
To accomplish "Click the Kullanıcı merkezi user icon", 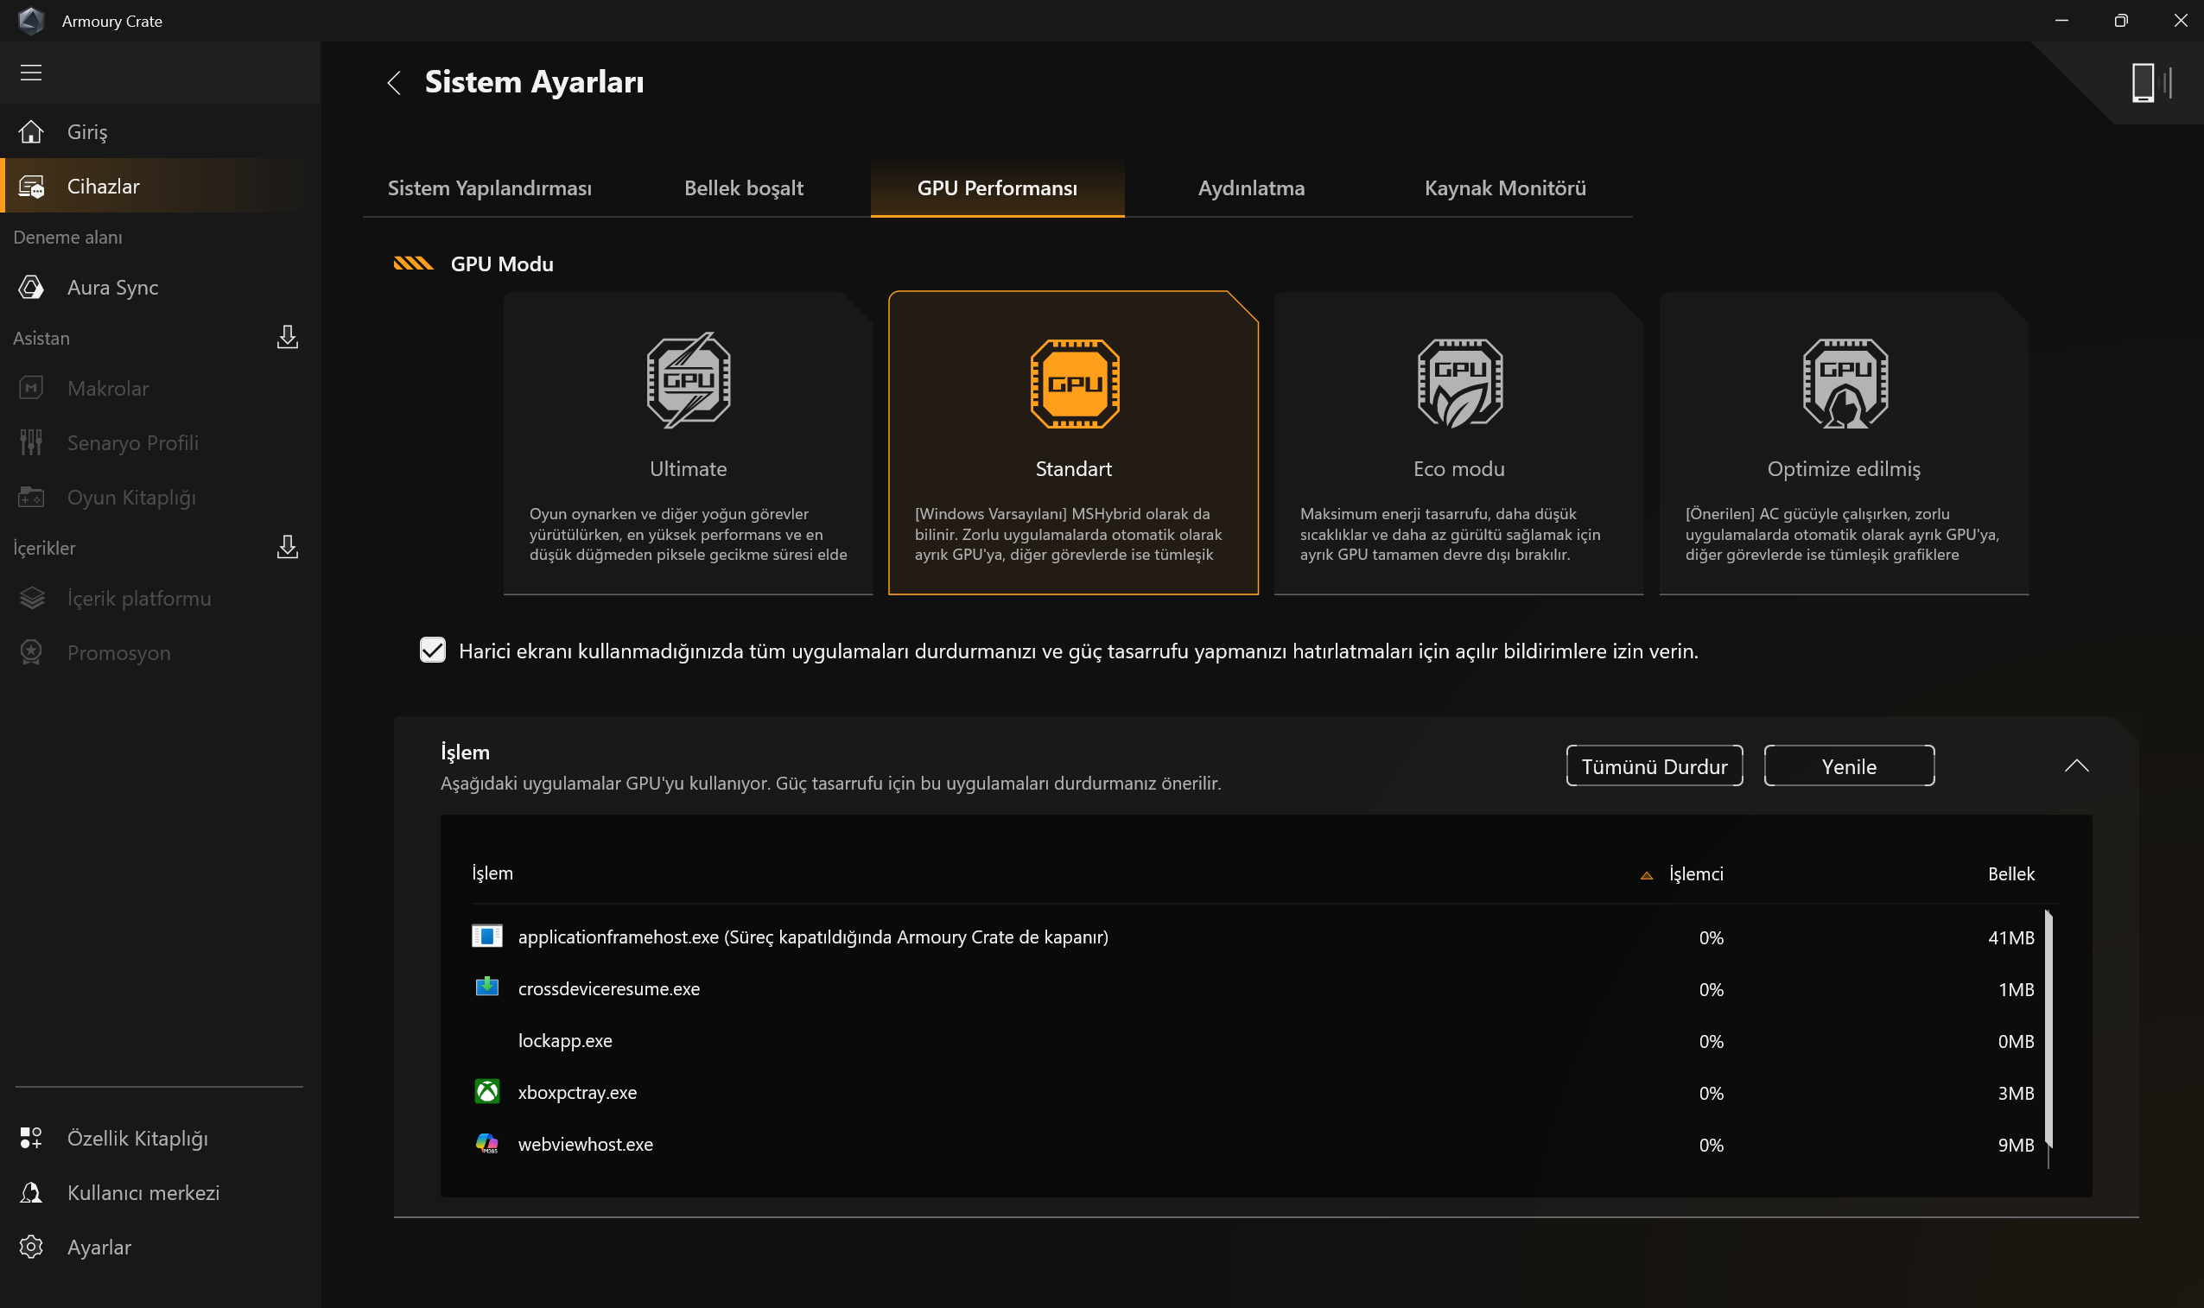I will [x=31, y=1192].
